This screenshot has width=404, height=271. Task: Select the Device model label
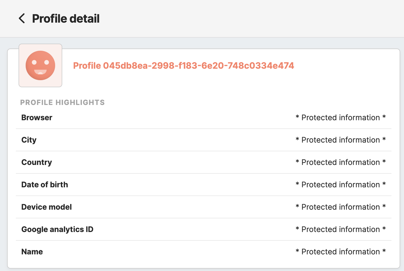pos(47,207)
